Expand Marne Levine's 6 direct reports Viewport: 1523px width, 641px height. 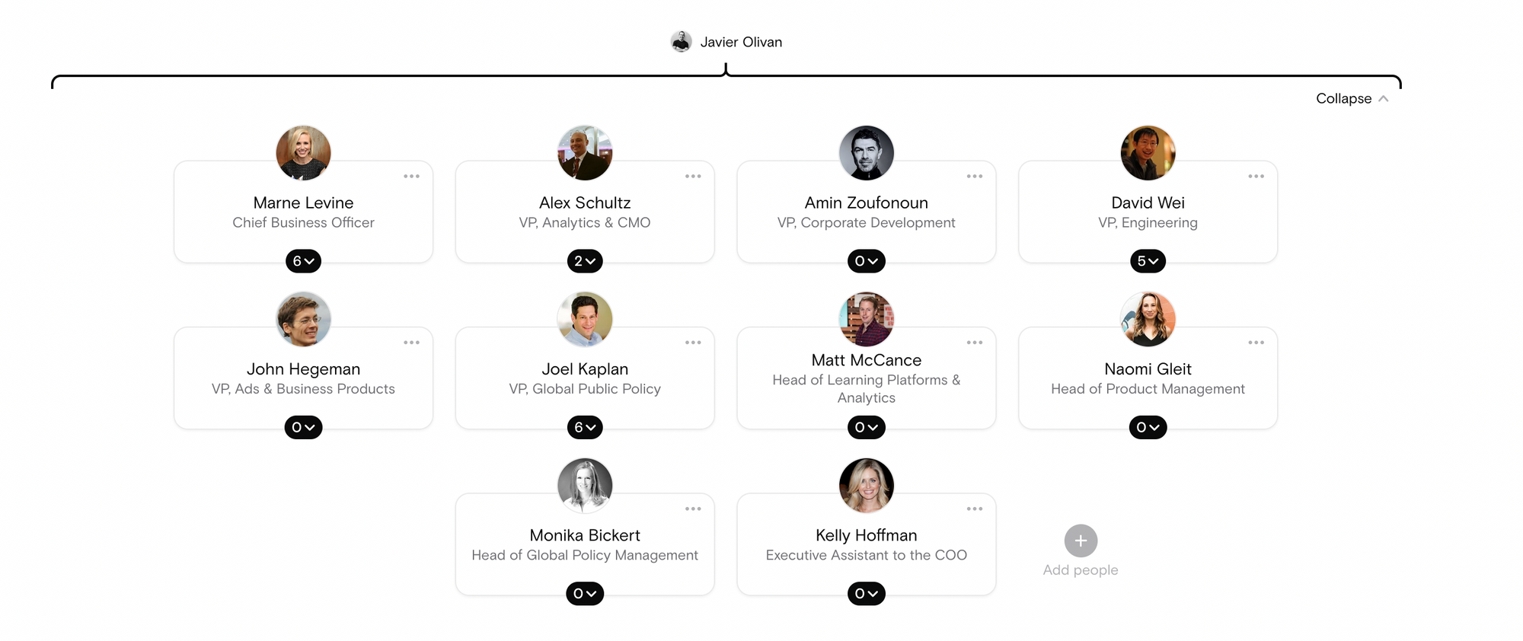point(303,260)
